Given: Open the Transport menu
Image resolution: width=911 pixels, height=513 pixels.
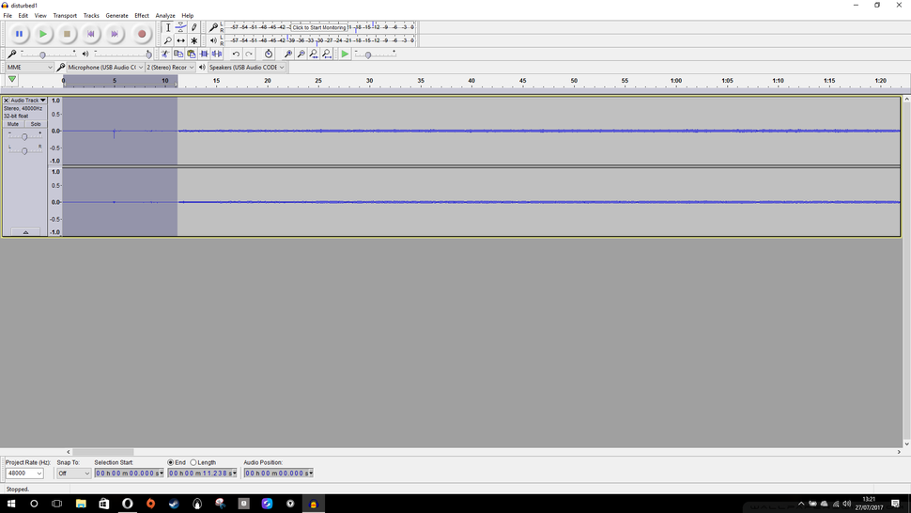Looking at the screenshot, I should (x=65, y=16).
